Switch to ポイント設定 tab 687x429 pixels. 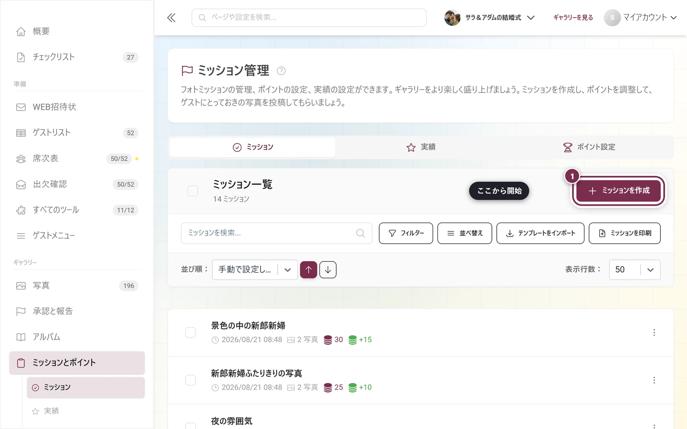589,147
